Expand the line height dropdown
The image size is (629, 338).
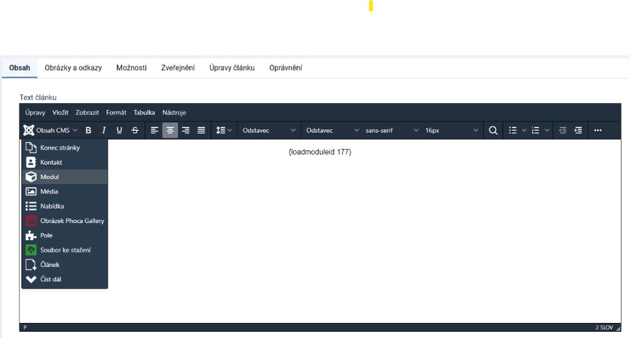point(225,131)
